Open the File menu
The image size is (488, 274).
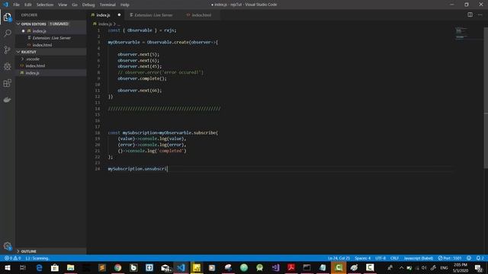[16, 5]
